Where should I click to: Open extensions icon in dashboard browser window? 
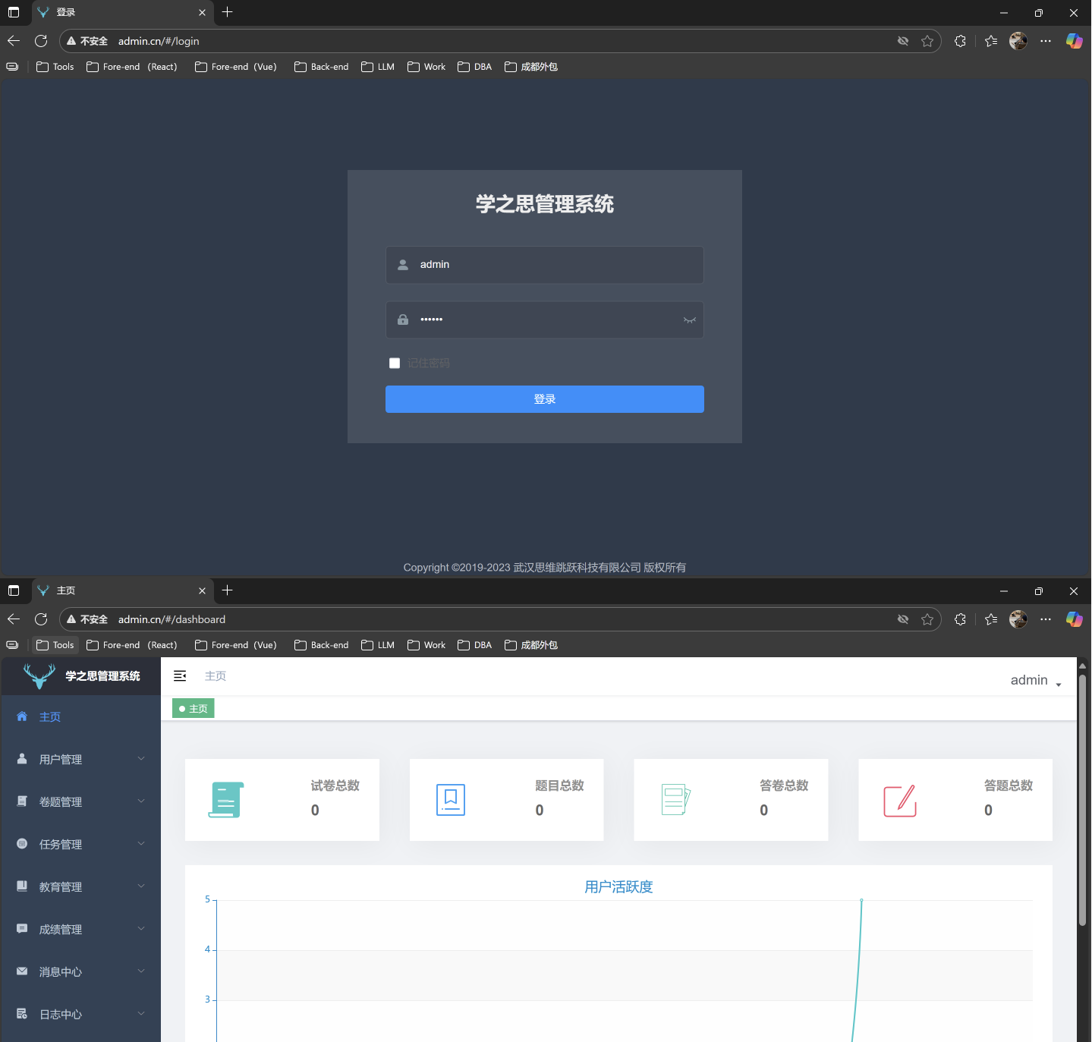pos(960,619)
